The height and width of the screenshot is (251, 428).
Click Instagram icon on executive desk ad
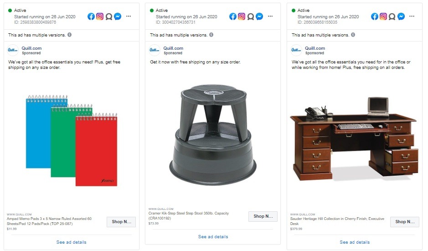[x=383, y=16]
